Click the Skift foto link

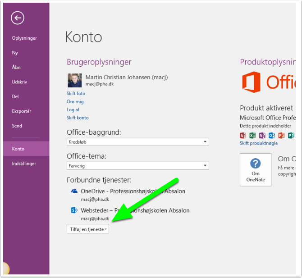76,93
